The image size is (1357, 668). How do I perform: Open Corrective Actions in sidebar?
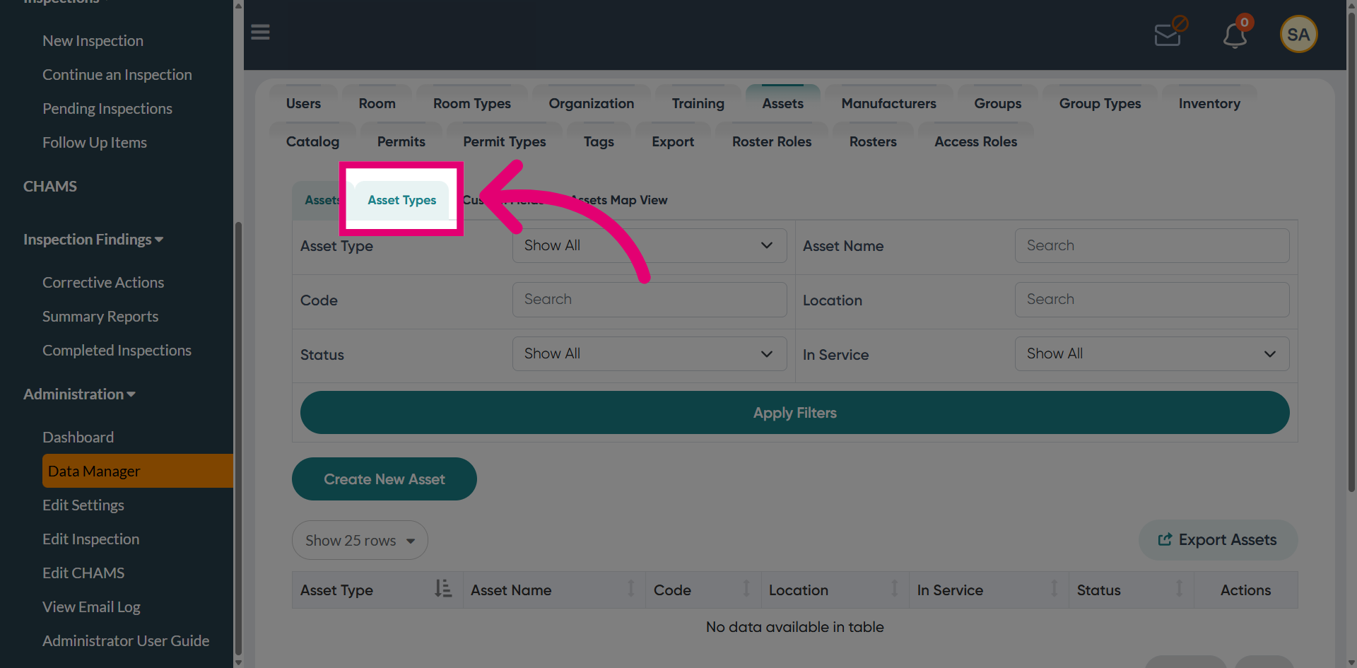[x=103, y=283]
